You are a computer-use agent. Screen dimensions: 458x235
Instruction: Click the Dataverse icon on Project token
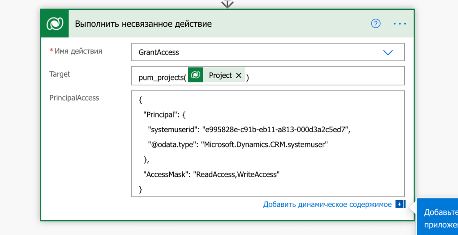point(196,76)
